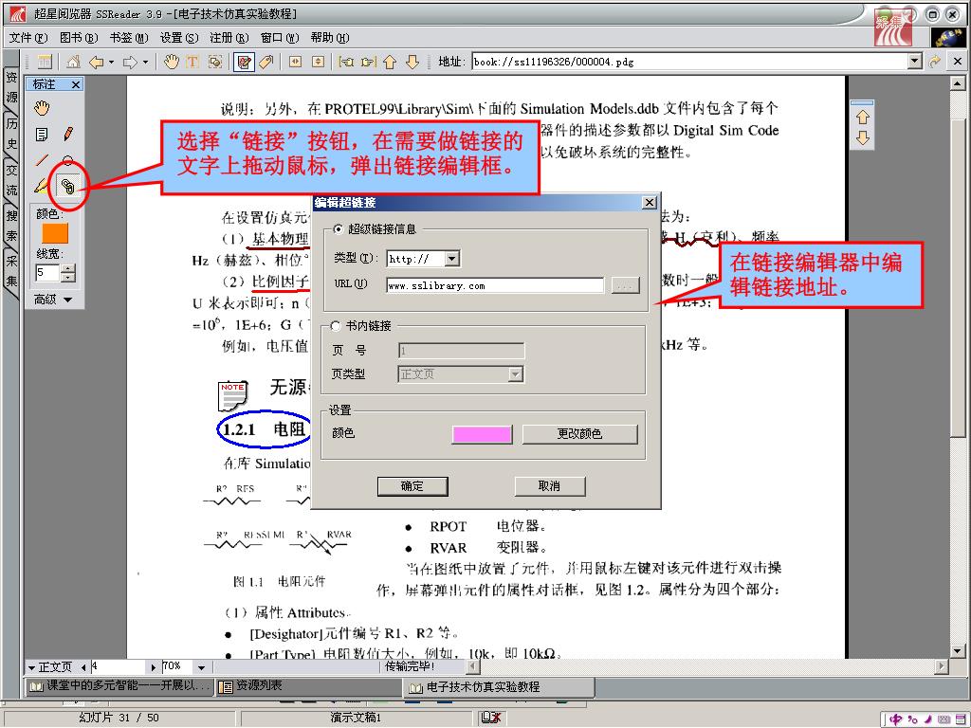Switch to 电子技术仿真实验教程 tab
The height and width of the screenshot is (728, 971).
tap(499, 686)
